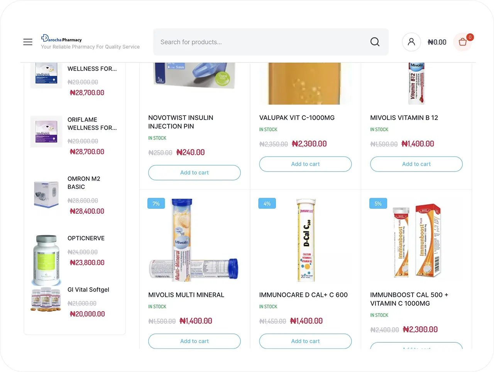Add Mivolis Multi Mineral to cart
This screenshot has height=372, width=494.
pyautogui.click(x=195, y=341)
